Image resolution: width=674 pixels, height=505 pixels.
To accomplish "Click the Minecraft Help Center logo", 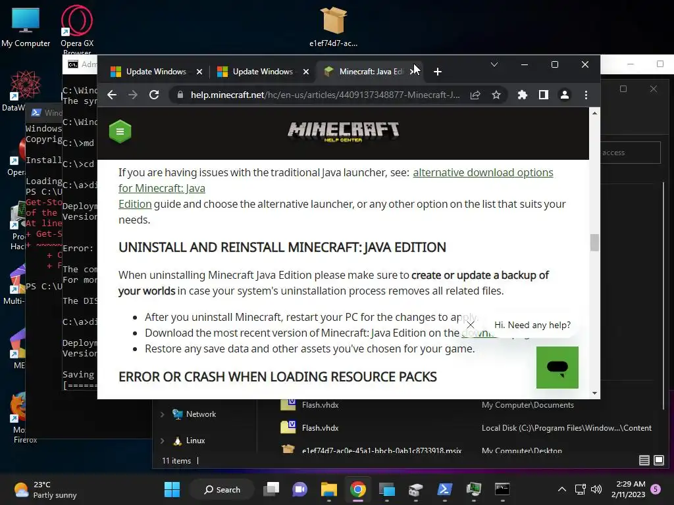I will [343, 132].
